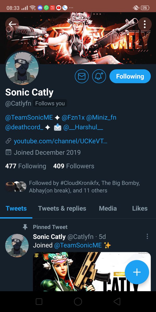
Task: Expand the pinned tweet's three-dot menu
Action: 147,236
